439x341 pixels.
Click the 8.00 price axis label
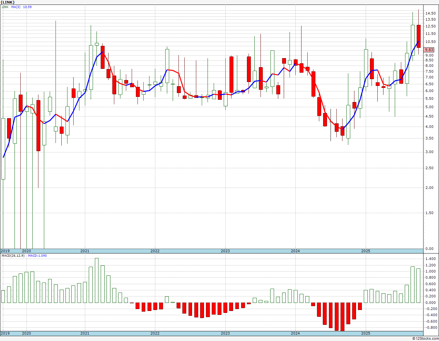[x=429, y=66]
